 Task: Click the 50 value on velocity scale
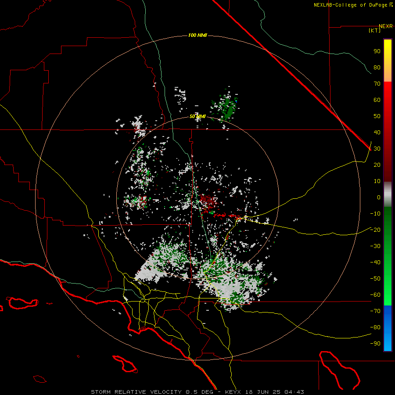point(377,116)
